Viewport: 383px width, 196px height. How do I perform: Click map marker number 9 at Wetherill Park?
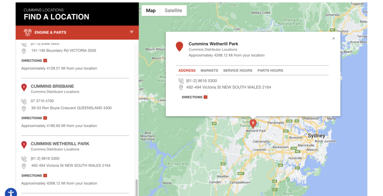tap(253, 124)
